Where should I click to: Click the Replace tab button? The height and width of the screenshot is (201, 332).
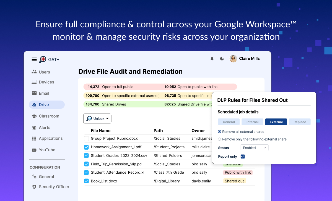pyautogui.click(x=300, y=122)
